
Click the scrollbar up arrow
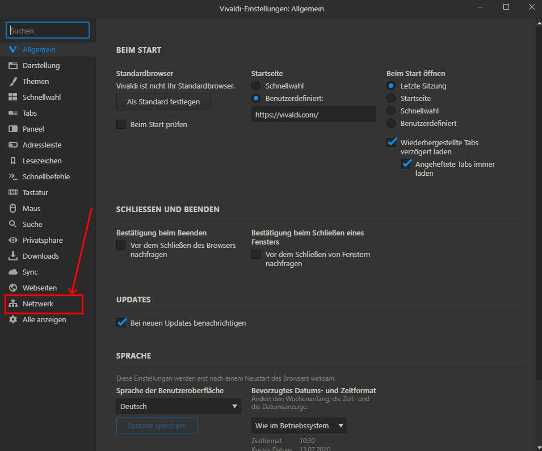pyautogui.click(x=539, y=23)
